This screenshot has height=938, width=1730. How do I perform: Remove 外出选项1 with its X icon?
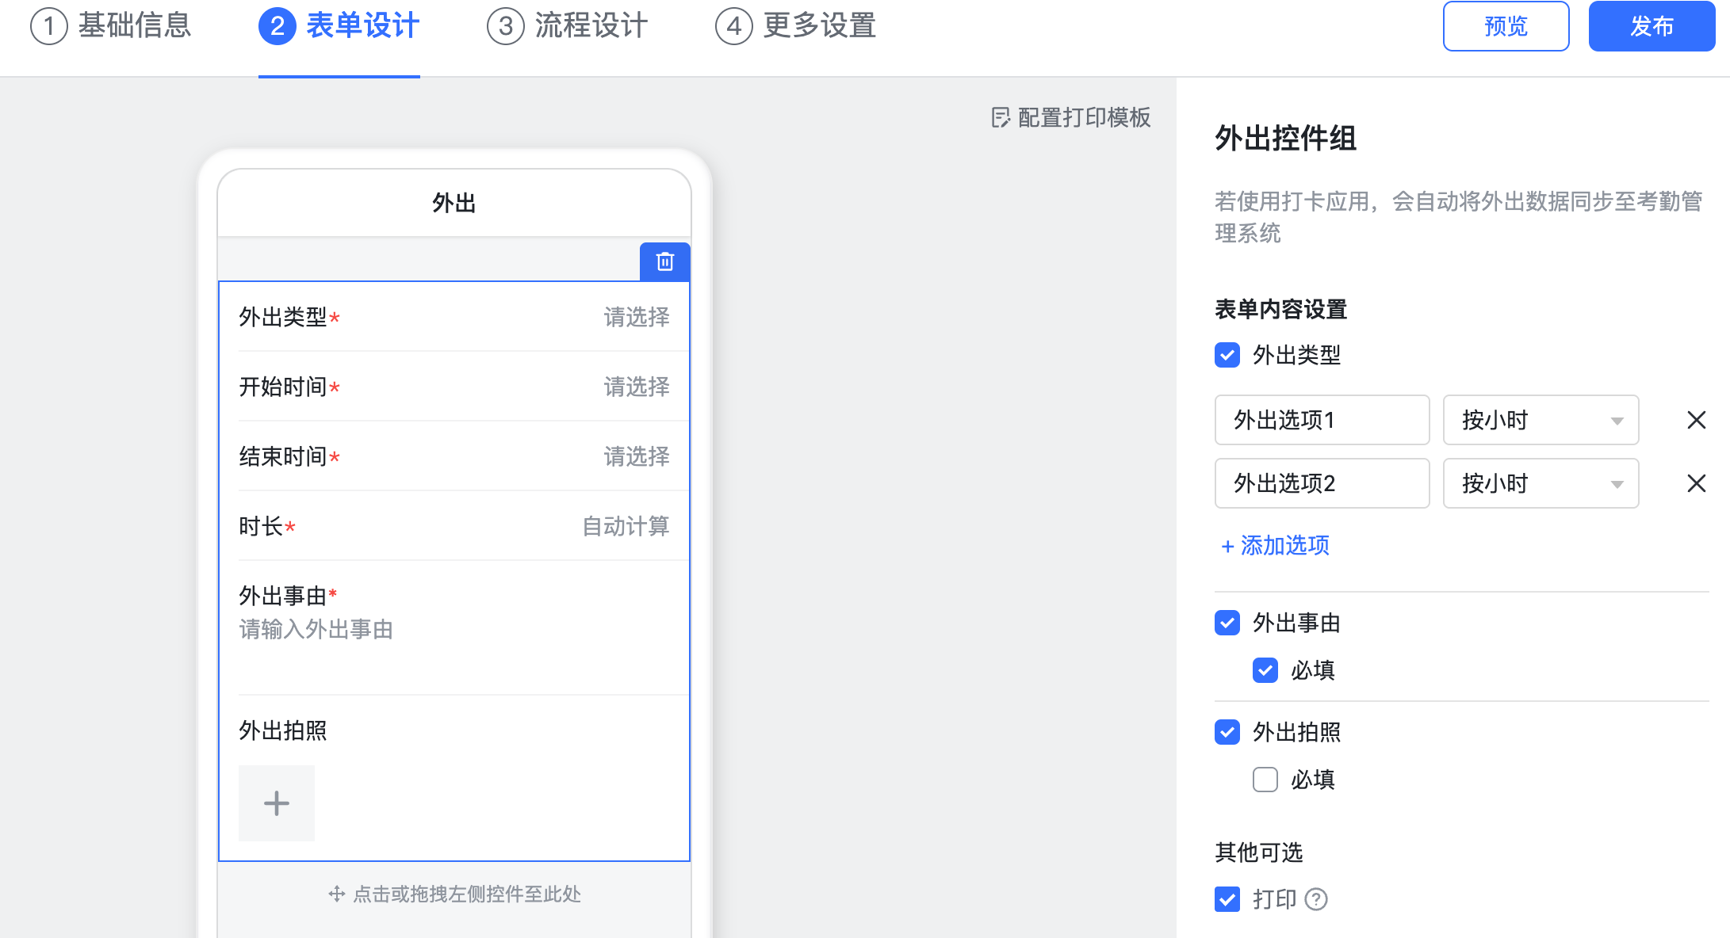[1696, 420]
